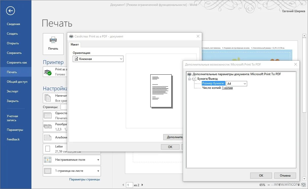Screen dimensions: 308x189
Task: Close the Свойства Print as a PDF dialog
Action: (198, 36)
